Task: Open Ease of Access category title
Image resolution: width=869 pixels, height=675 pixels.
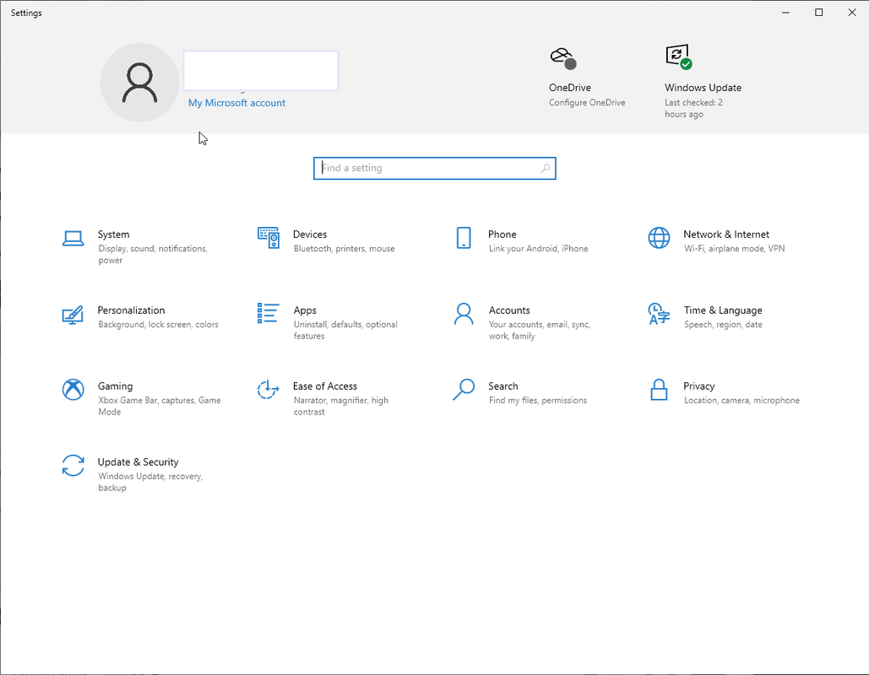Action: (x=325, y=386)
